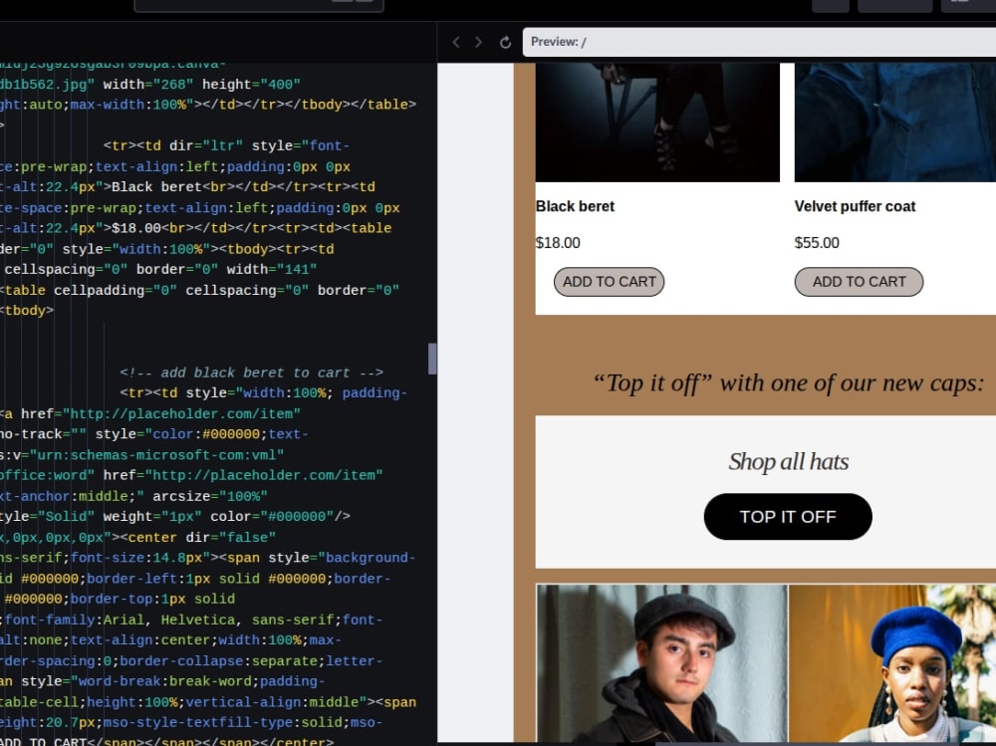Click the ADD TO CART text in code
The height and width of the screenshot is (746, 996).
[43, 741]
